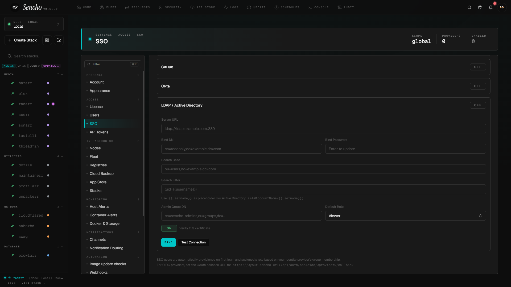Open the notifications bell
The width and height of the screenshot is (511, 287).
pyautogui.click(x=491, y=7)
